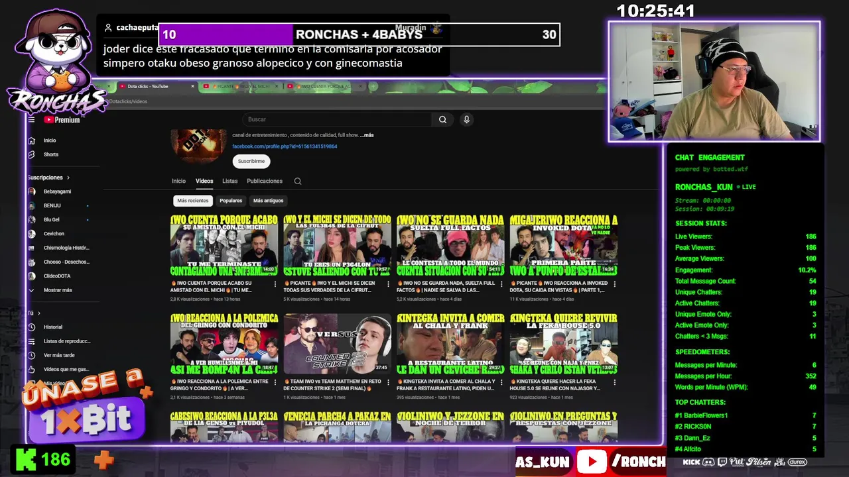Click the Buscar search field

338,119
